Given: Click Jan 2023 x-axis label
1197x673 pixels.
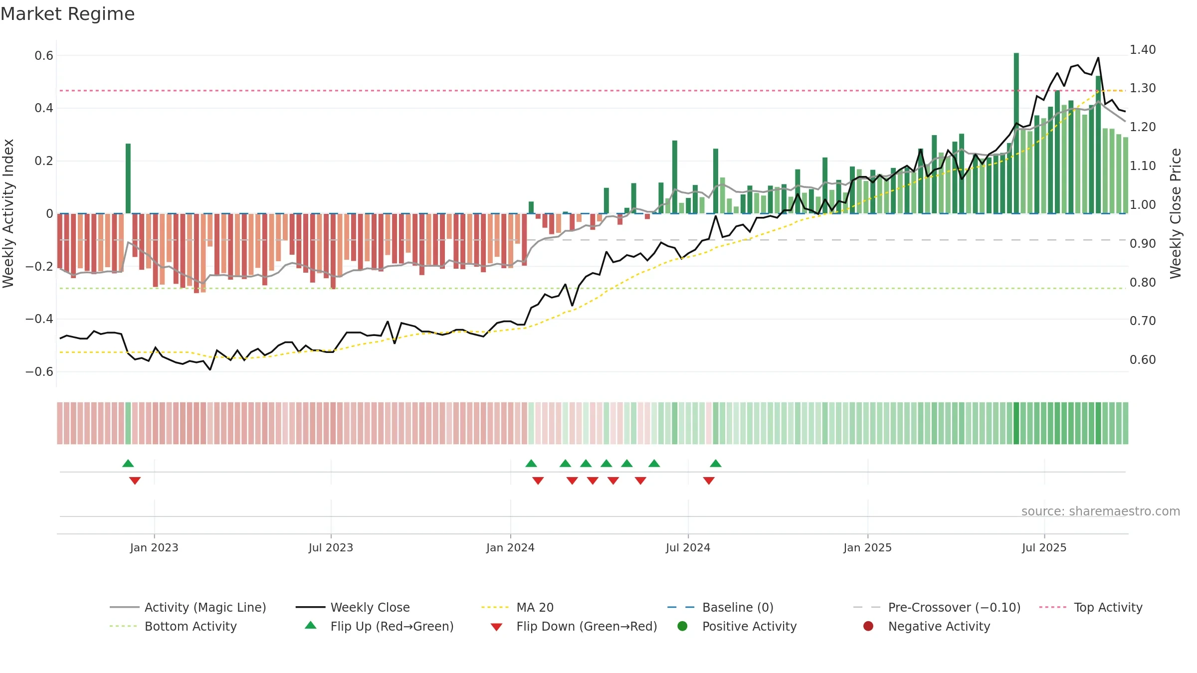Looking at the screenshot, I should click(x=154, y=547).
